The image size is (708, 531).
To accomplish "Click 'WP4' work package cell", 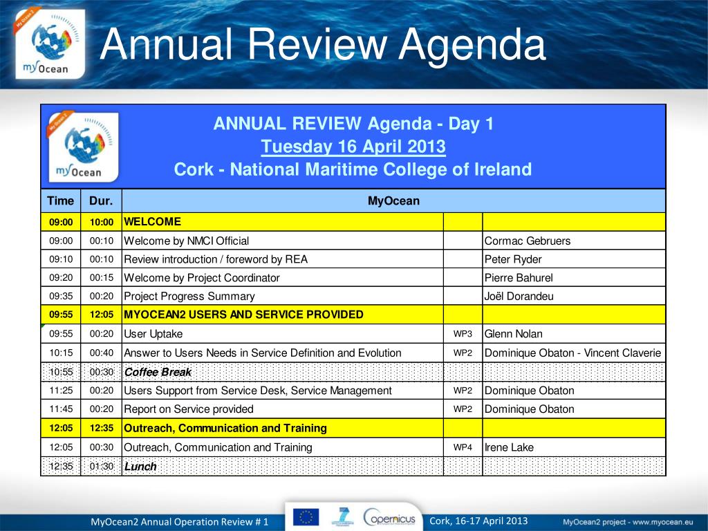I will click(x=463, y=447).
